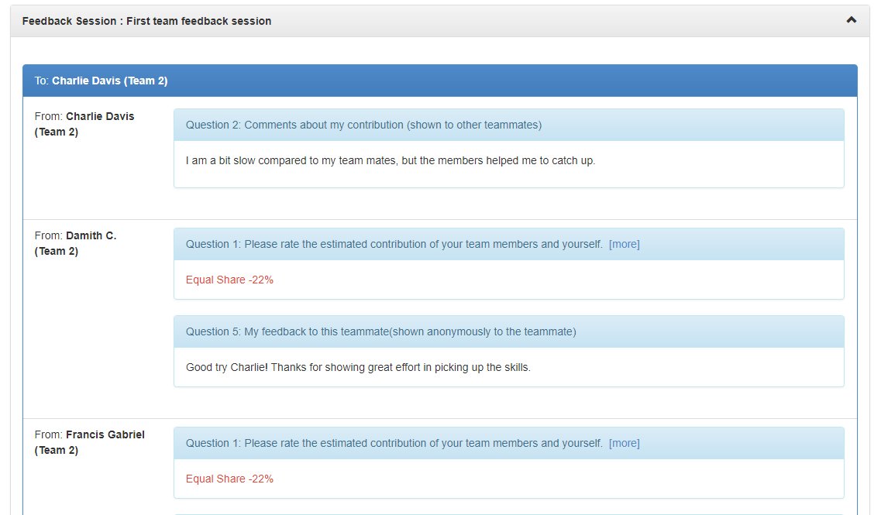Click the To: Charlie Davis (Team 2) header
This screenshot has width=881, height=515.
coord(440,81)
